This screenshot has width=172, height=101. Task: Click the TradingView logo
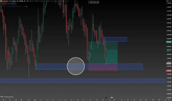7,97
